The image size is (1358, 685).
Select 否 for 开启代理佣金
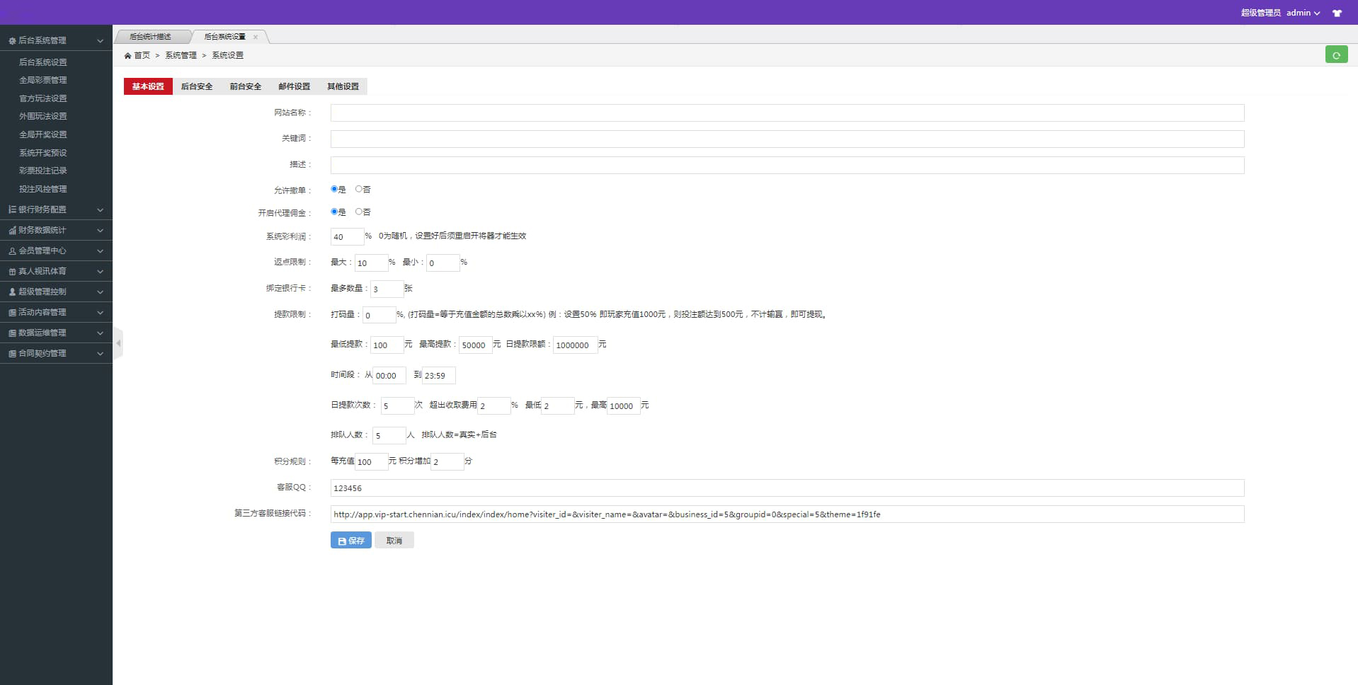point(359,212)
